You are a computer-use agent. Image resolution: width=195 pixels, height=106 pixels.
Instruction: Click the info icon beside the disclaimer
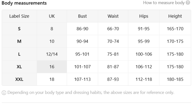[x=4, y=93]
